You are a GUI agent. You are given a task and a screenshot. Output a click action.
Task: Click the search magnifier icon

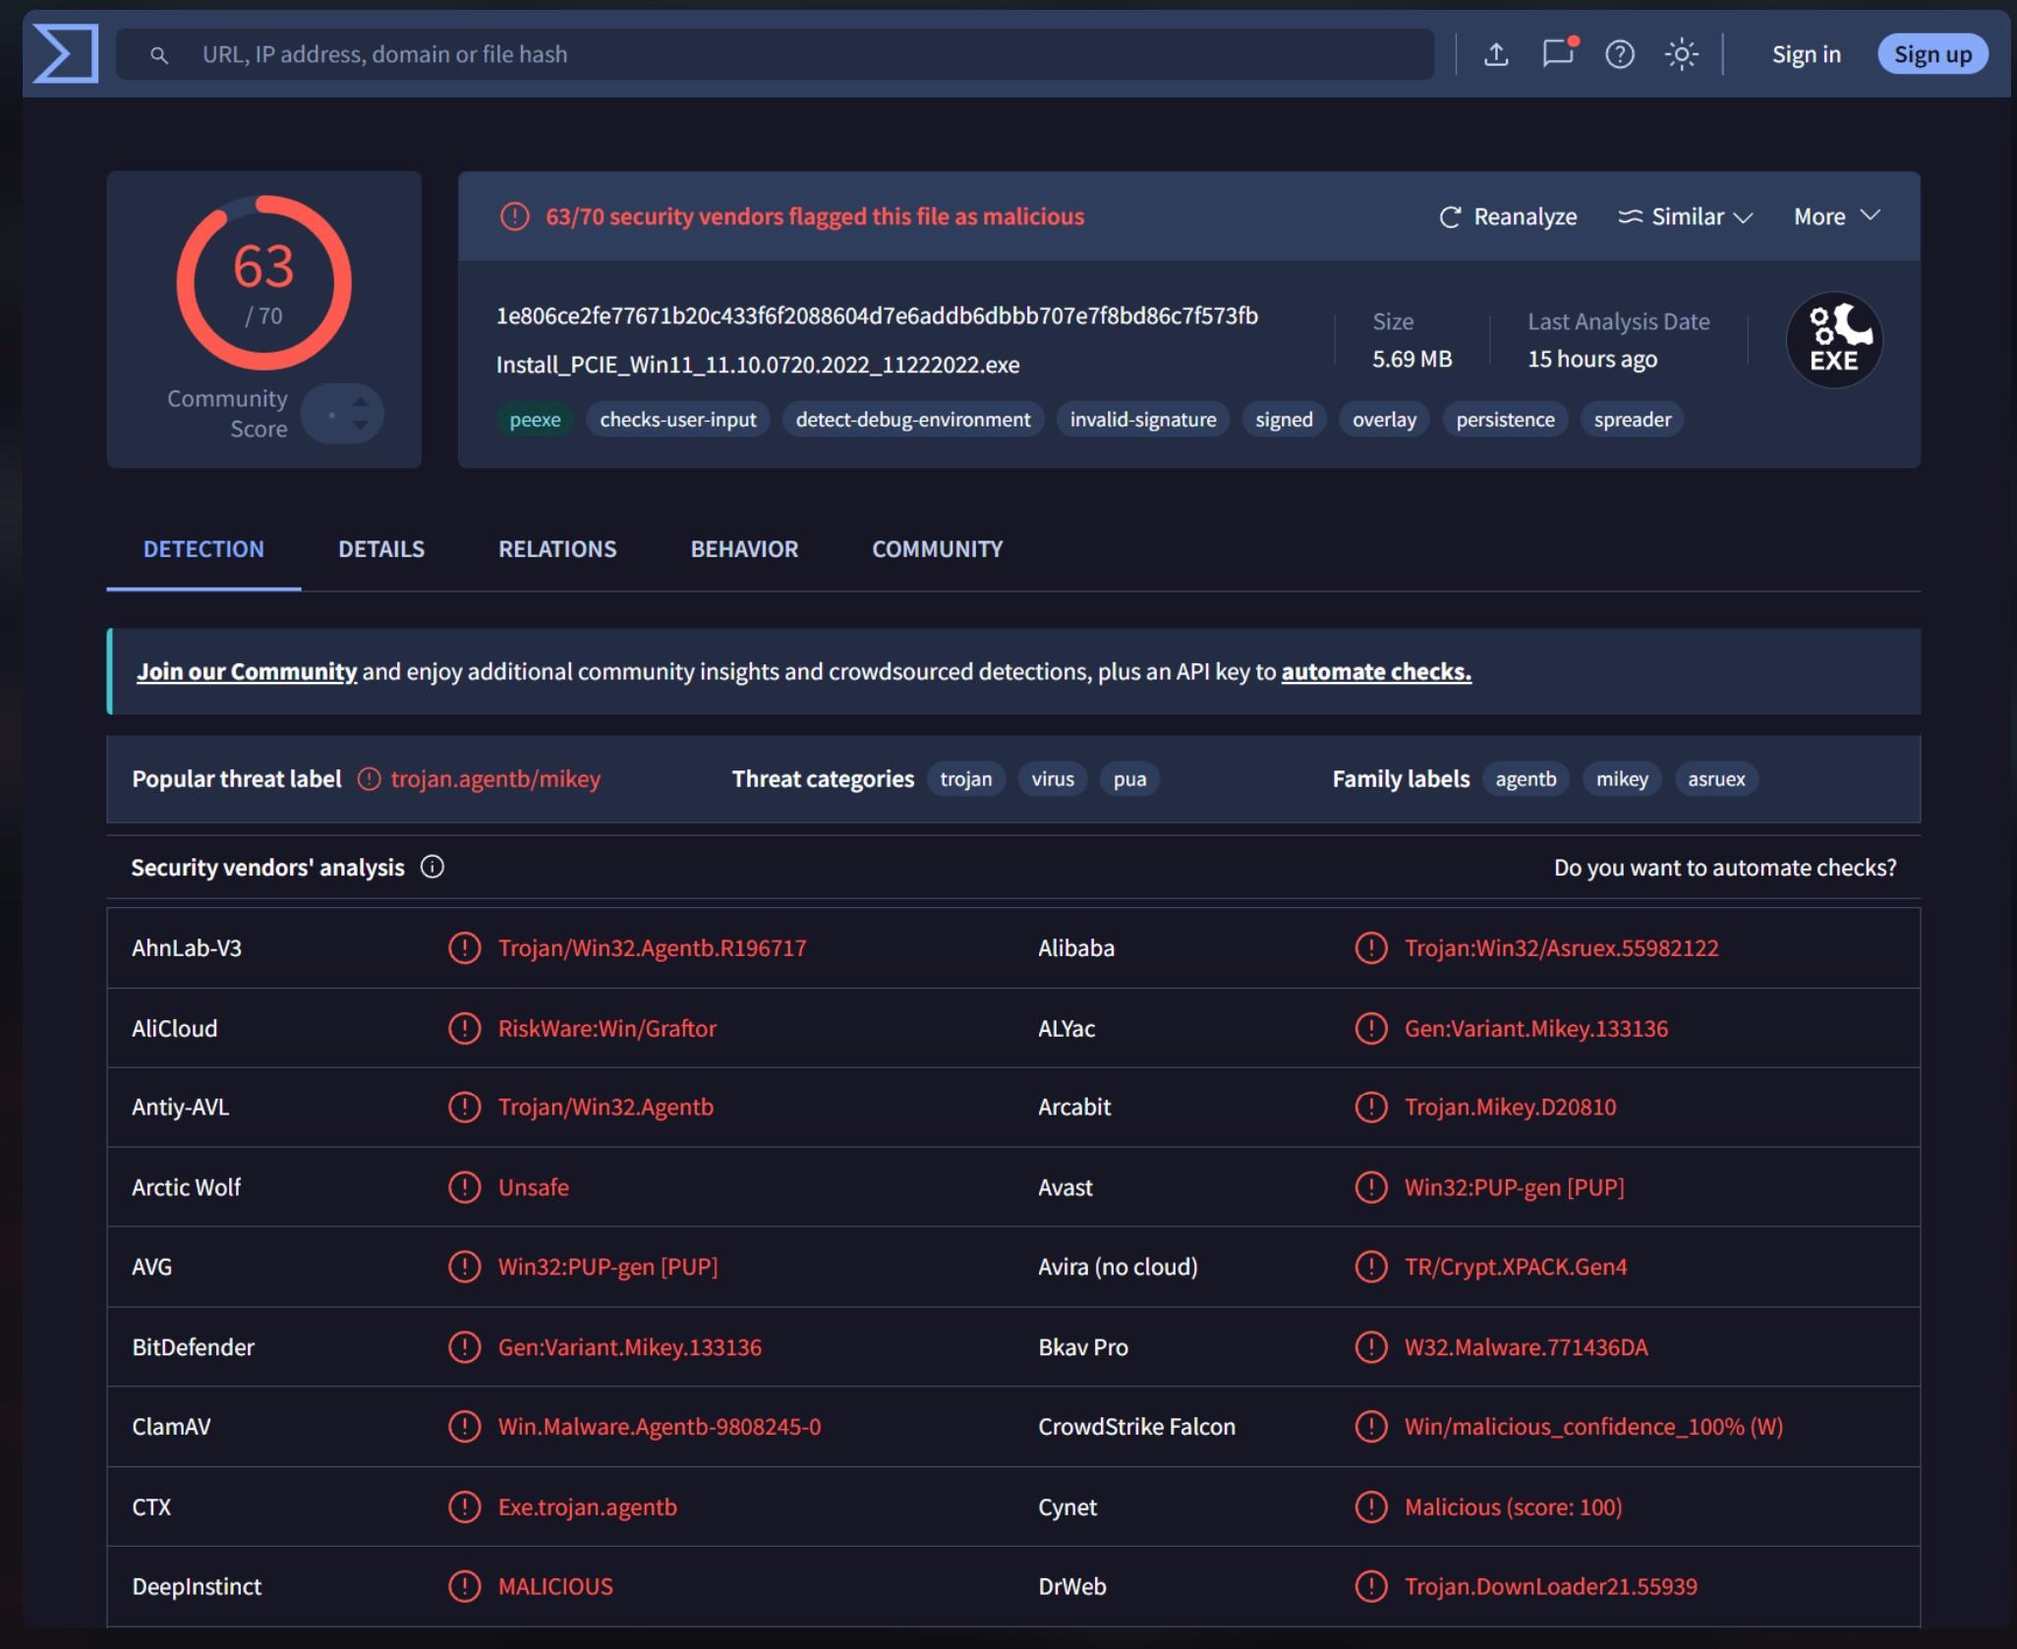158,55
